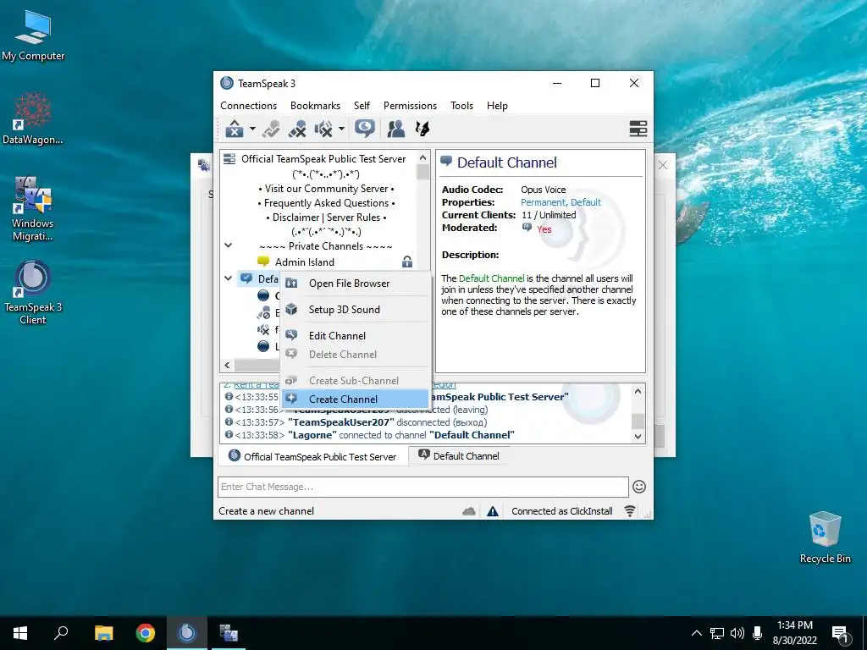This screenshot has width=867, height=650.
Task: Mute microphone via the toolbar icon
Action: click(297, 129)
